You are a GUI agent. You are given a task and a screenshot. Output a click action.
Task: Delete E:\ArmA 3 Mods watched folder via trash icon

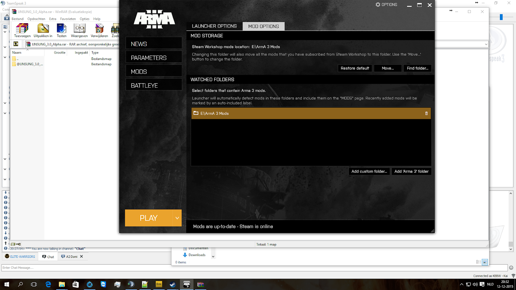coord(426,113)
